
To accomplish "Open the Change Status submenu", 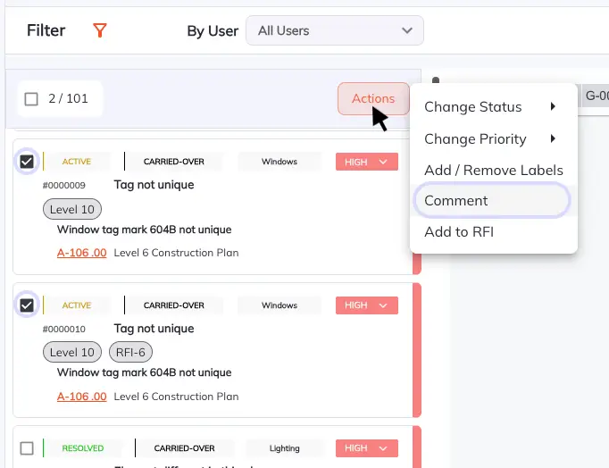I will click(x=493, y=107).
